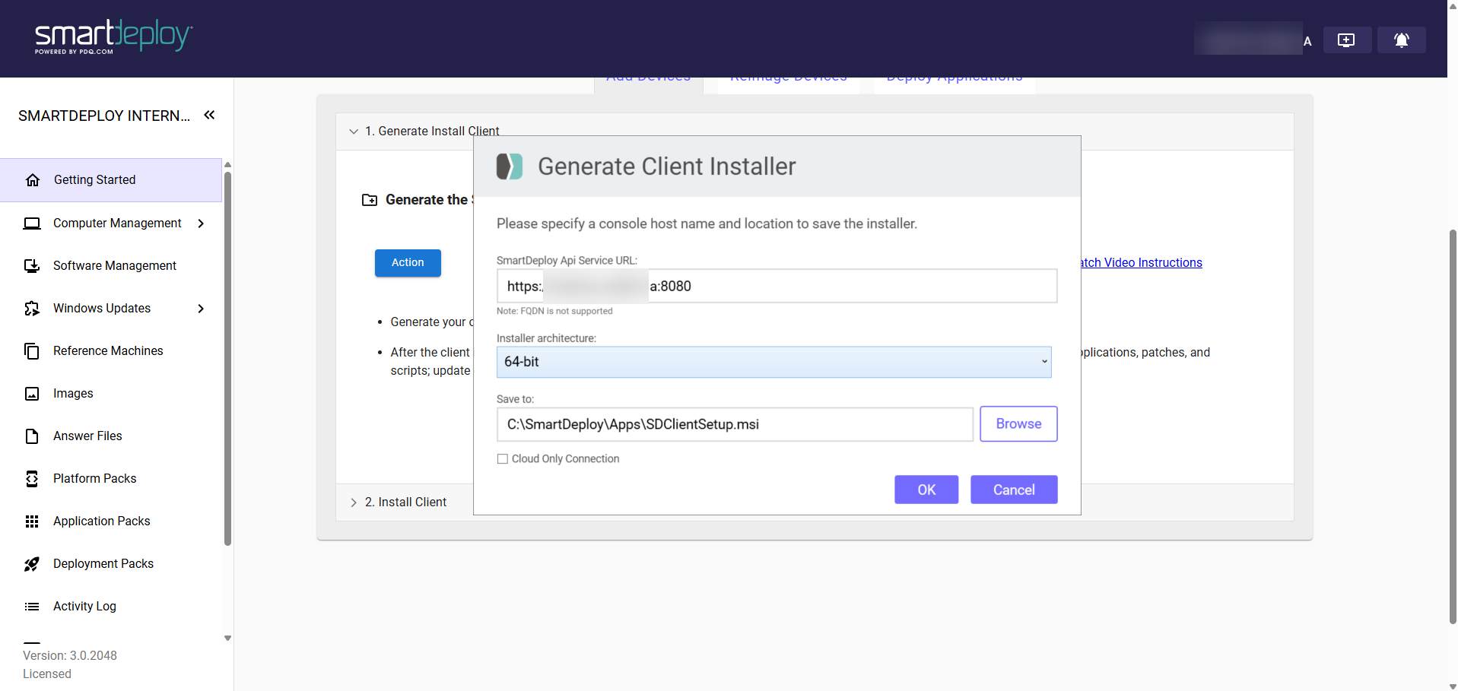Screen dimensions: 1458x691
Task: Click the Save to path field
Action: [x=734, y=425]
